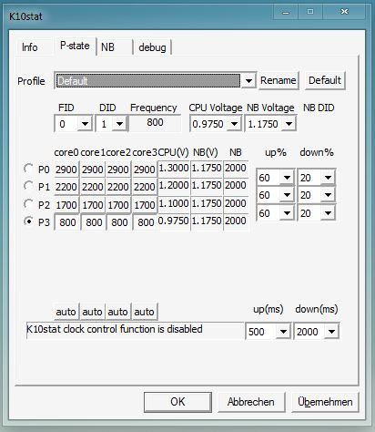Image resolution: width=375 pixels, height=432 pixels.
Task: Click P0 core3 2900 button
Action: click(145, 170)
